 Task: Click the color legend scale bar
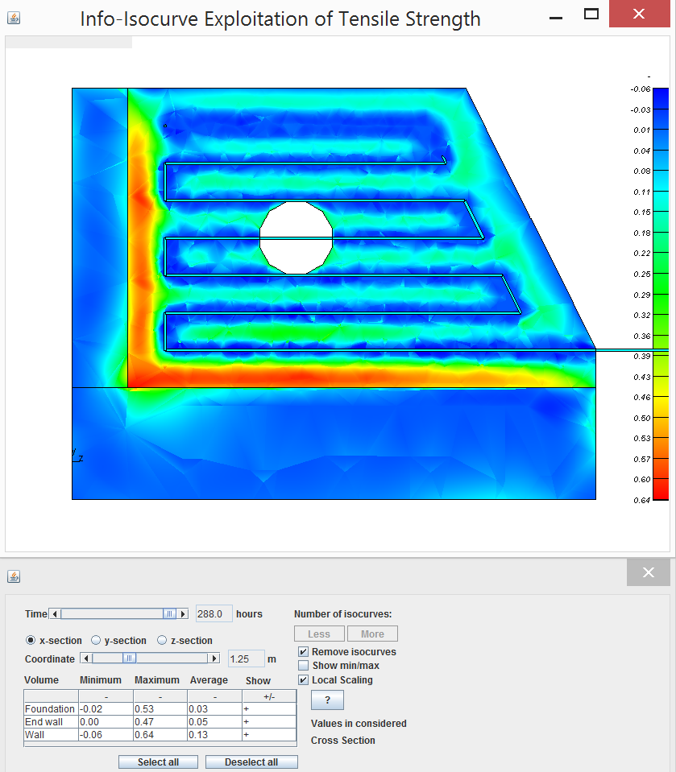(x=660, y=294)
